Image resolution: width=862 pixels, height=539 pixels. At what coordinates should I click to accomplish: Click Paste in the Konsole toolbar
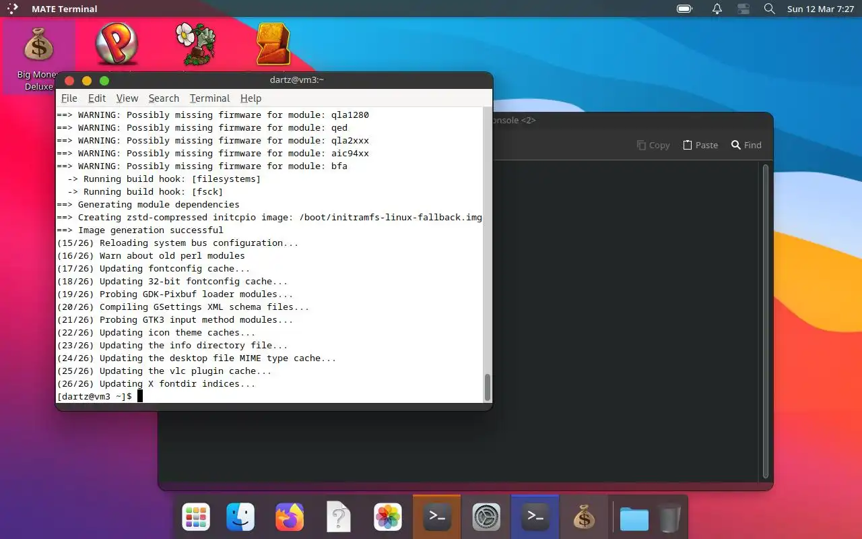pyautogui.click(x=700, y=145)
